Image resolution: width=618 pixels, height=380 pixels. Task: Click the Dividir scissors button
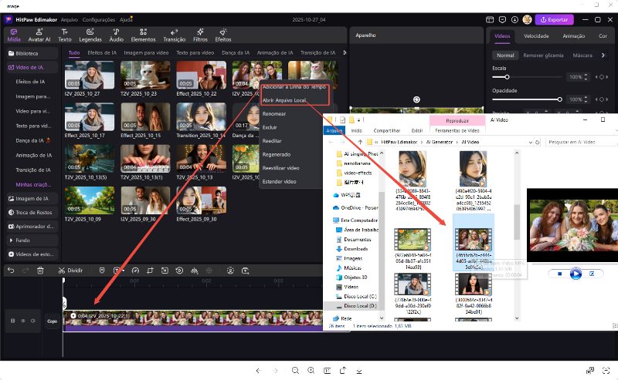(70, 271)
